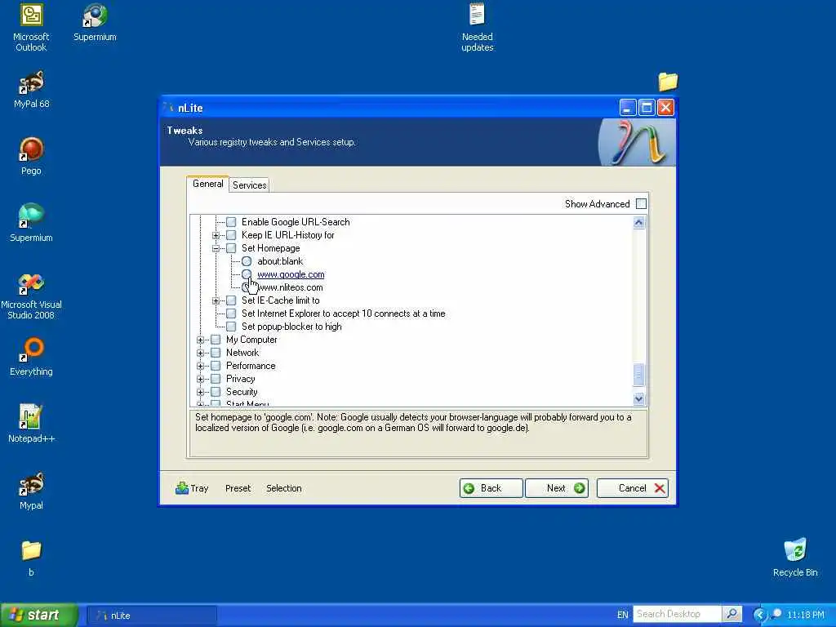Viewport: 836px width, 627px height.
Task: Select the Notepad++ desktop icon
Action: click(x=31, y=424)
